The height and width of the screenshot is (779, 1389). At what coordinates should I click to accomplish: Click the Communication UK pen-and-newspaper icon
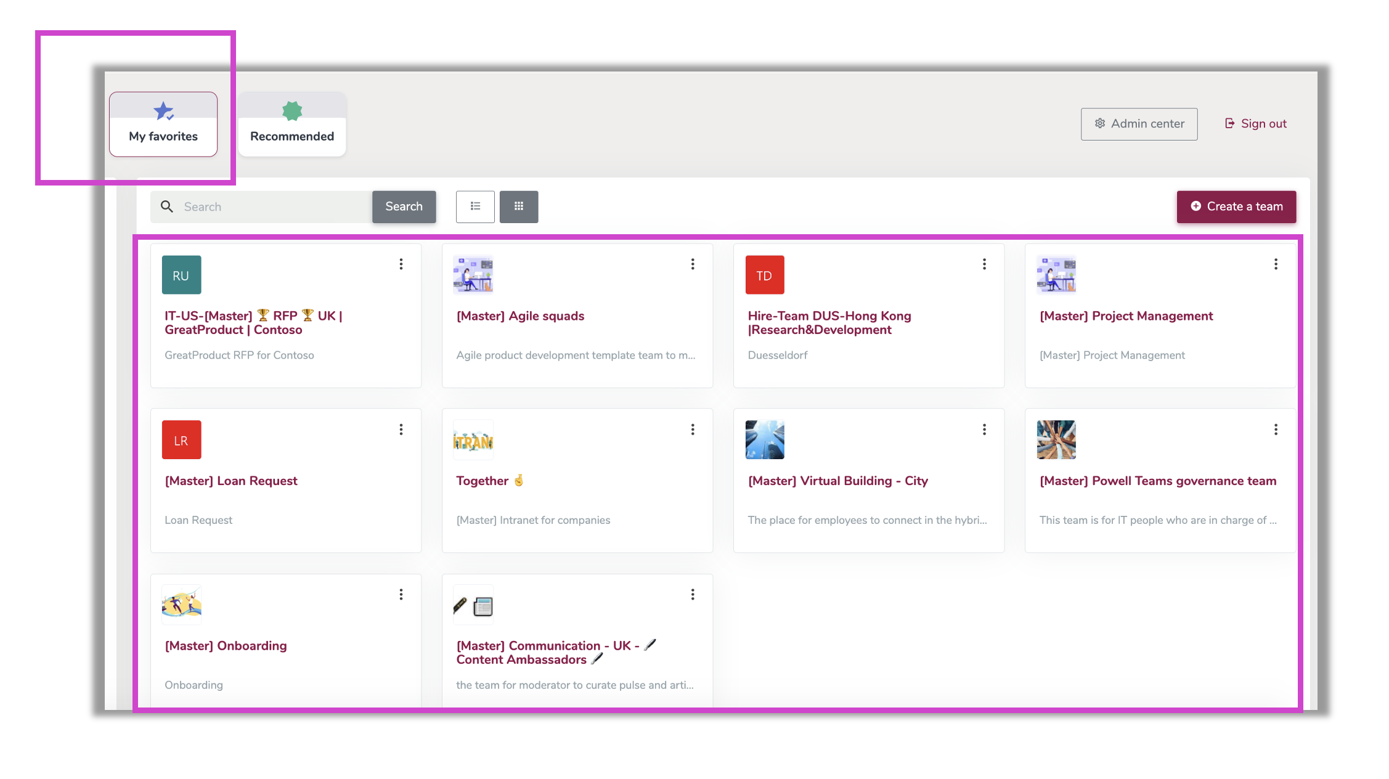[473, 606]
